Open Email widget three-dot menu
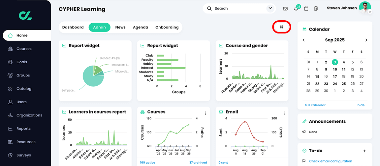 click(284, 113)
